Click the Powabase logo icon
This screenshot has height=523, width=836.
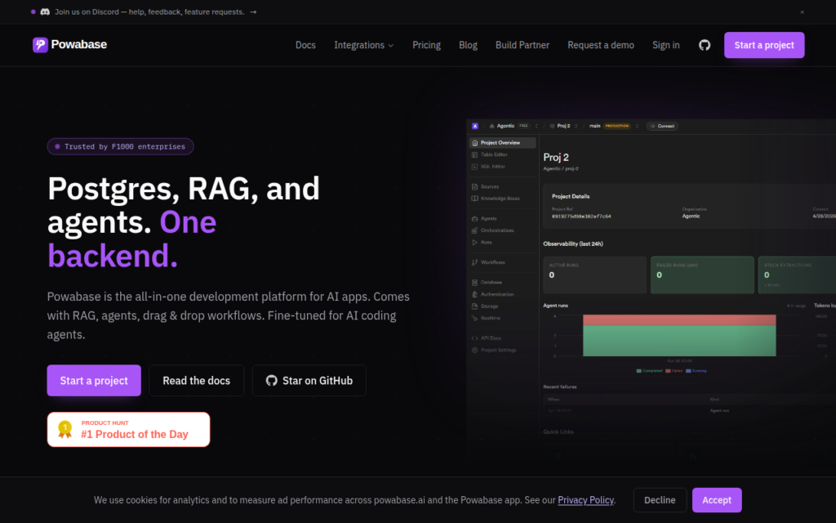[40, 45]
